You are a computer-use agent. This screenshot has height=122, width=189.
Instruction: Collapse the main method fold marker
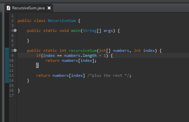pos(15,30)
